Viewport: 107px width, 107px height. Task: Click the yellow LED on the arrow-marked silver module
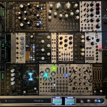point(89,89)
